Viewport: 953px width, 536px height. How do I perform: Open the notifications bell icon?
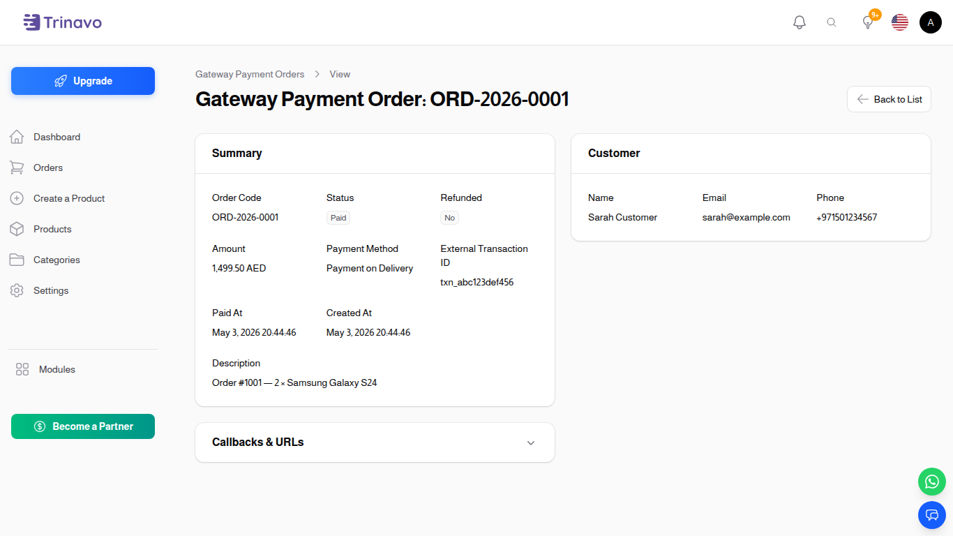[x=800, y=22]
